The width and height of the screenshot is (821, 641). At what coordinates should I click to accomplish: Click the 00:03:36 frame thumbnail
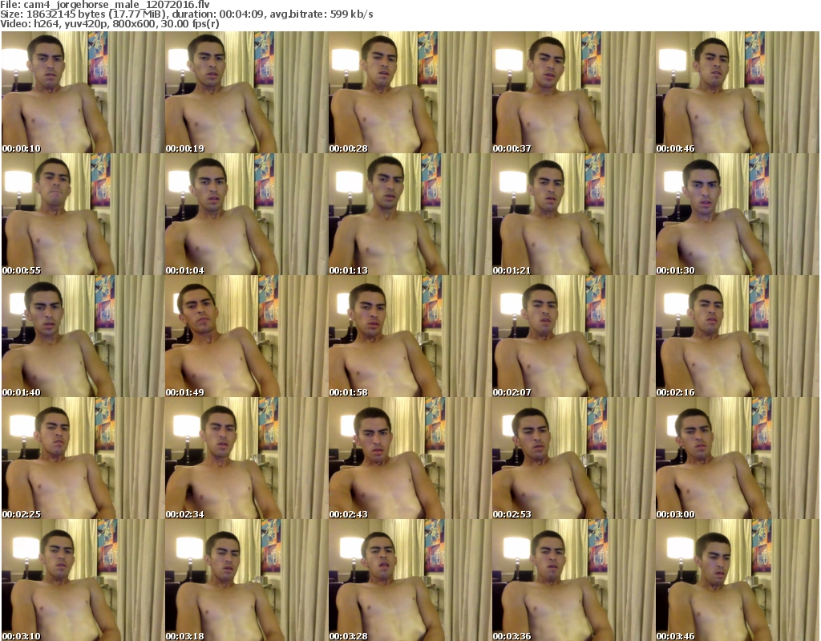572,580
